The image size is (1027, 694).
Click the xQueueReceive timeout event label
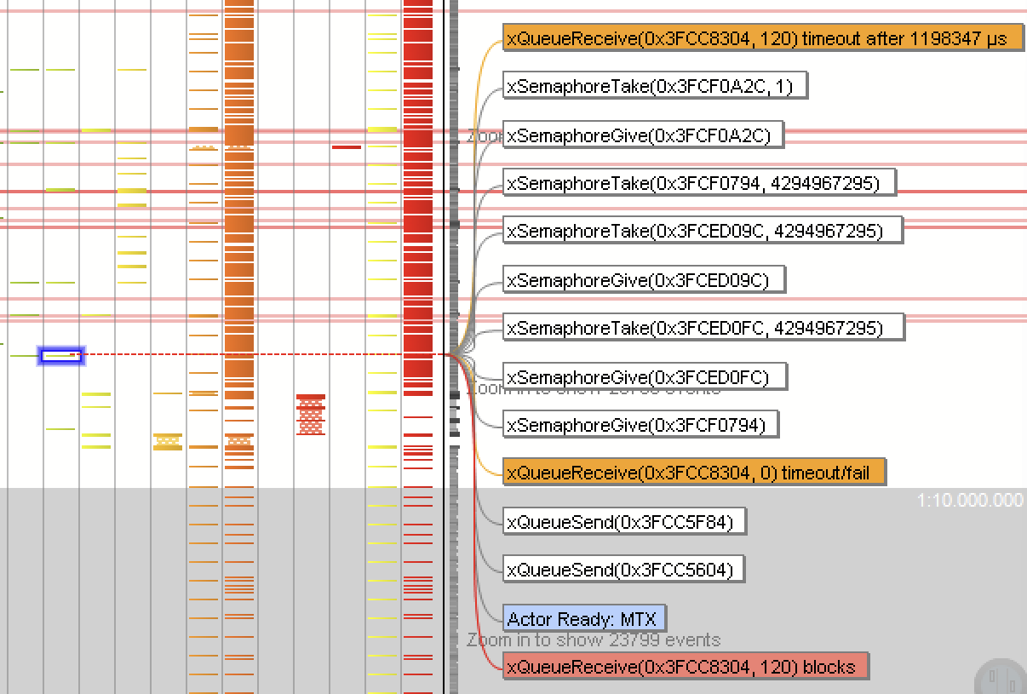click(x=762, y=38)
